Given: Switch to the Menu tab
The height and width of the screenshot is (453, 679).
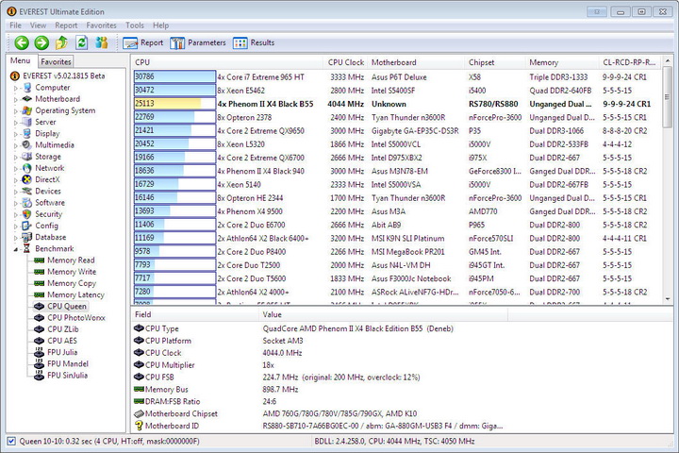Looking at the screenshot, I should [21, 60].
